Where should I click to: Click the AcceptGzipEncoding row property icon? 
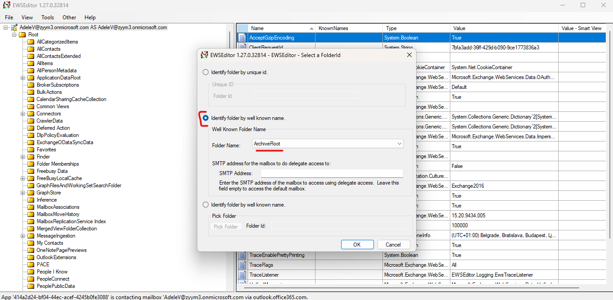(x=242, y=38)
